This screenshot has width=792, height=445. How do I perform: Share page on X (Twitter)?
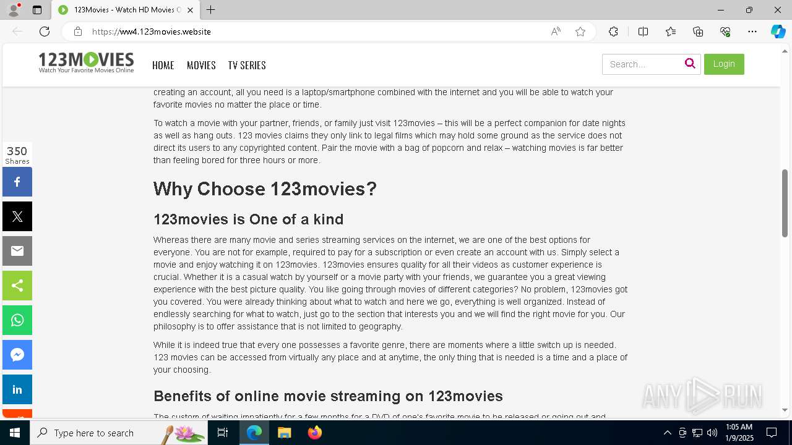coord(17,216)
